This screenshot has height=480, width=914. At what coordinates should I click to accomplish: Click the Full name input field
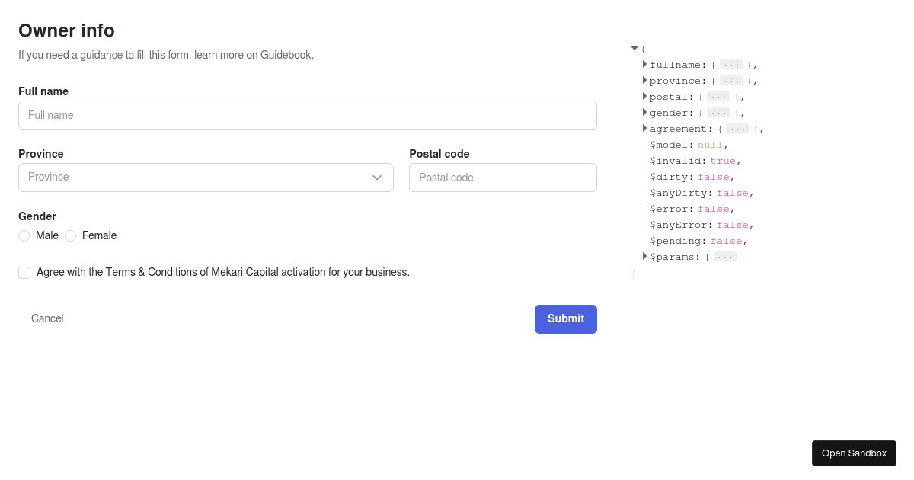click(x=307, y=114)
